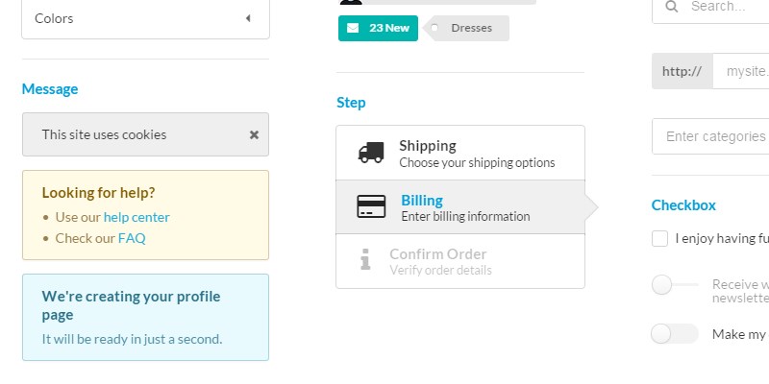
Task: Open the FAQ link
Action: coord(132,238)
